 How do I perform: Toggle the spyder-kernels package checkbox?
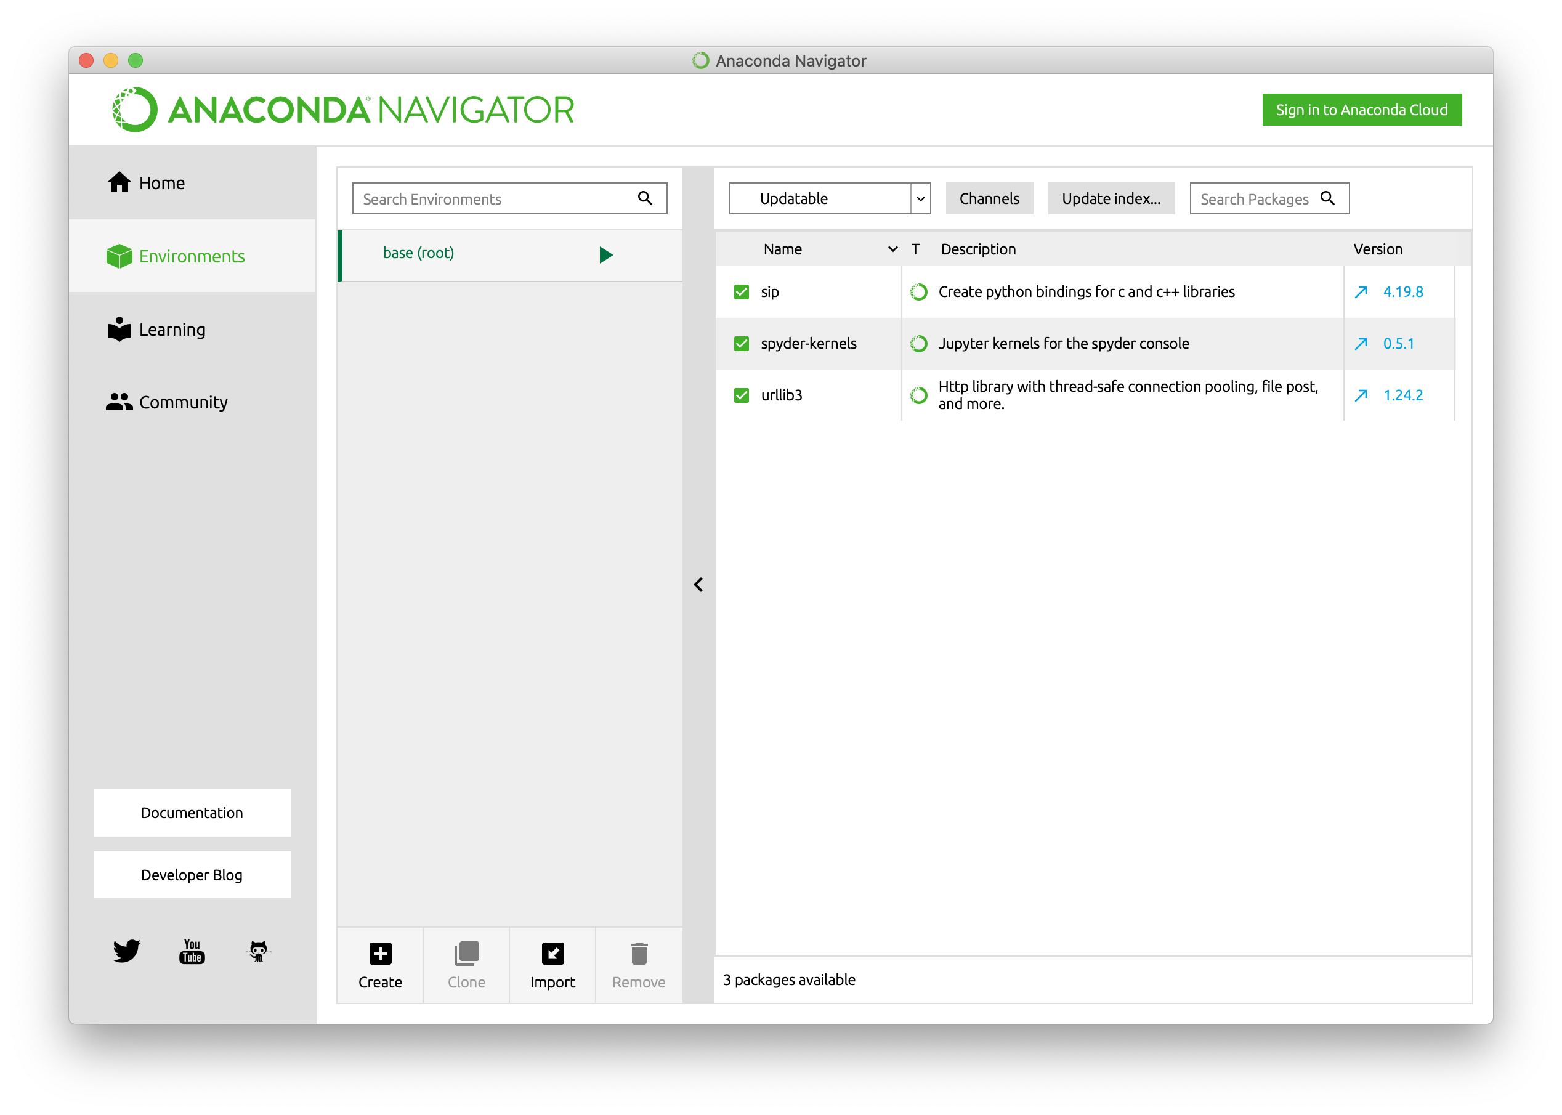tap(741, 343)
